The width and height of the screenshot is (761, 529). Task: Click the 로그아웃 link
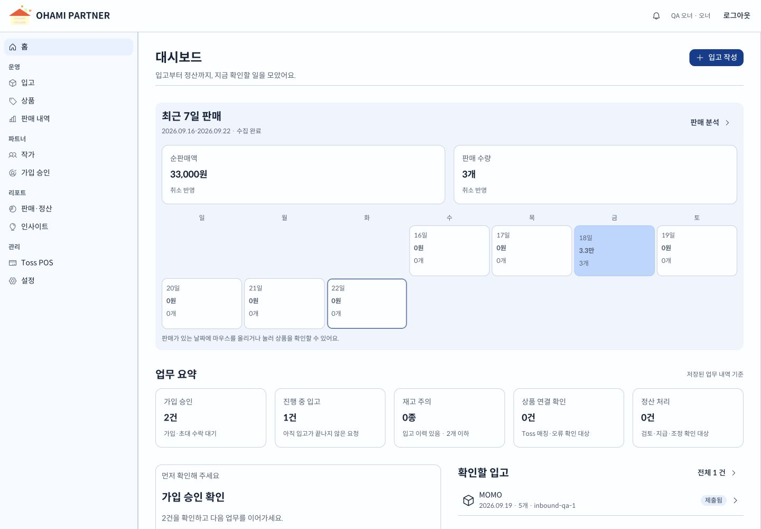737,16
